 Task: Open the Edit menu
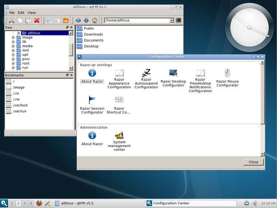21,13
